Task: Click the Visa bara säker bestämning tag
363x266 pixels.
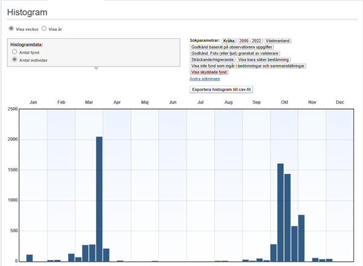Action: (263, 60)
